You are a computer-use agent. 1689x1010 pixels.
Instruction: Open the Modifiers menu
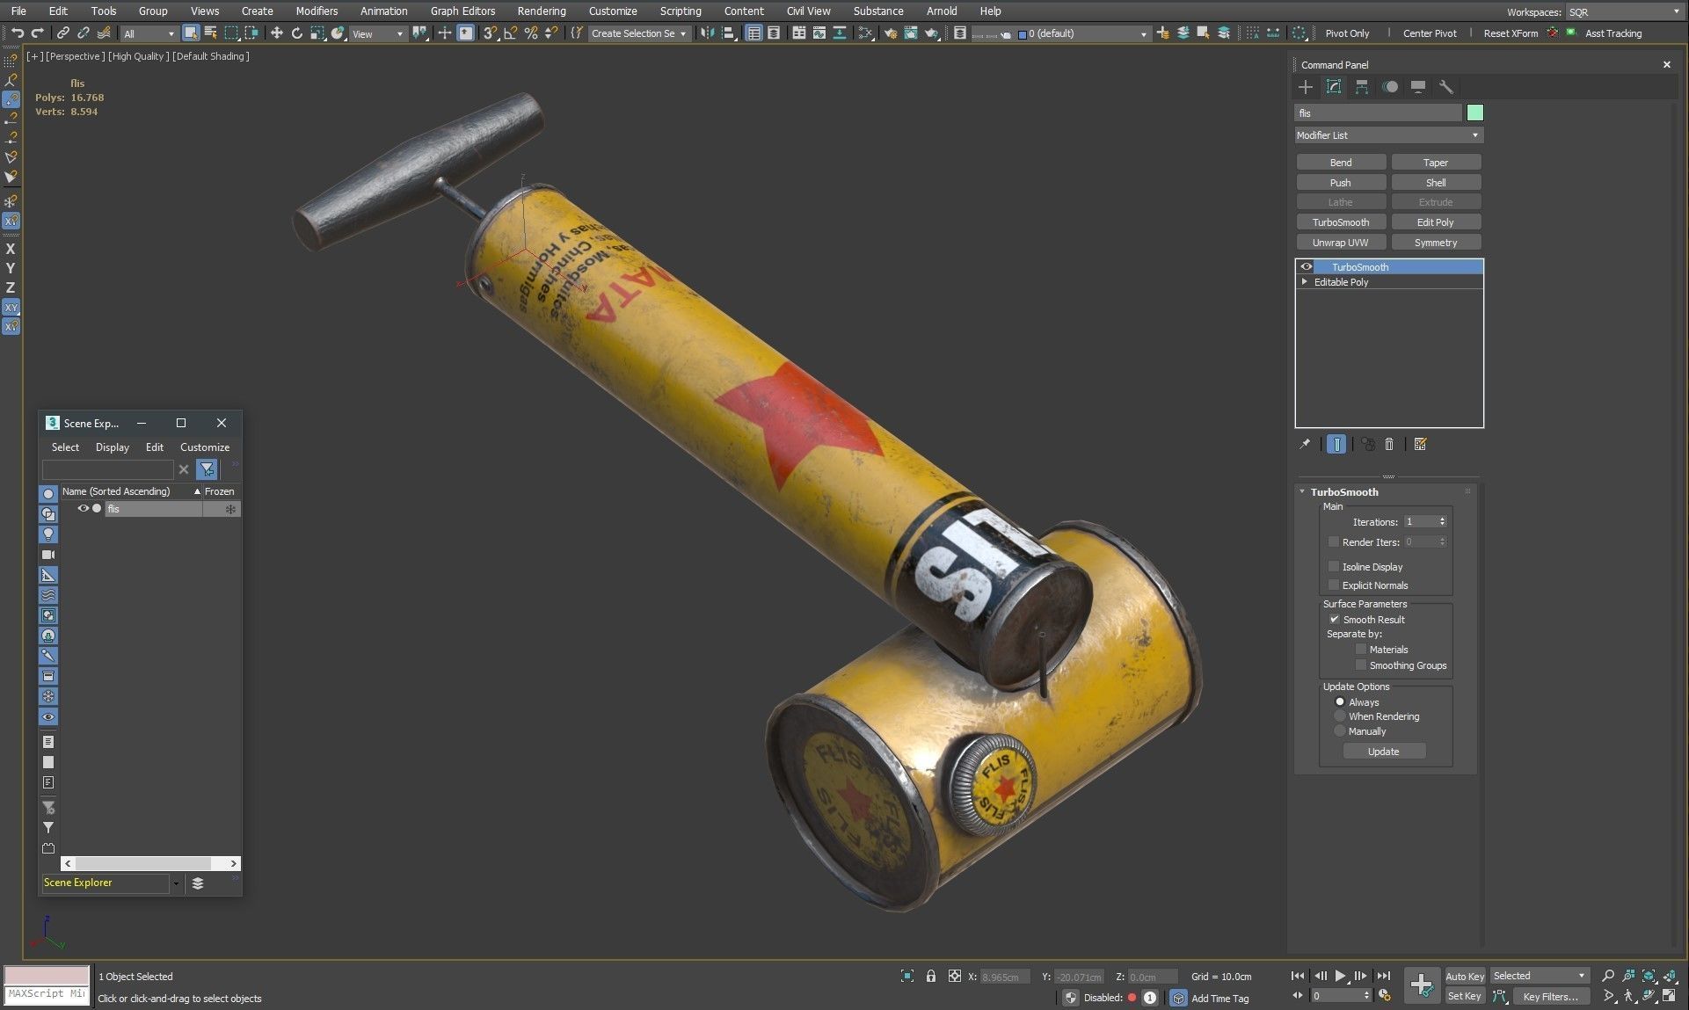tap(317, 11)
